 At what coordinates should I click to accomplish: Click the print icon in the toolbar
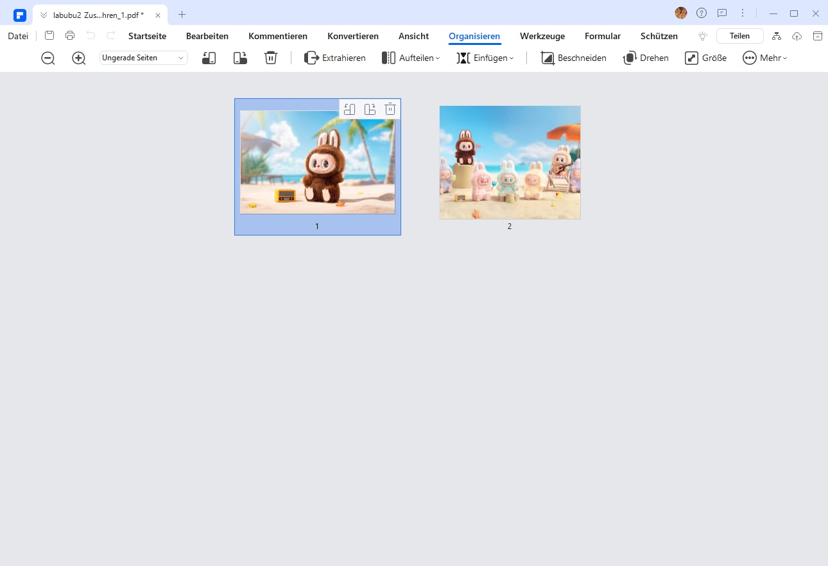70,36
